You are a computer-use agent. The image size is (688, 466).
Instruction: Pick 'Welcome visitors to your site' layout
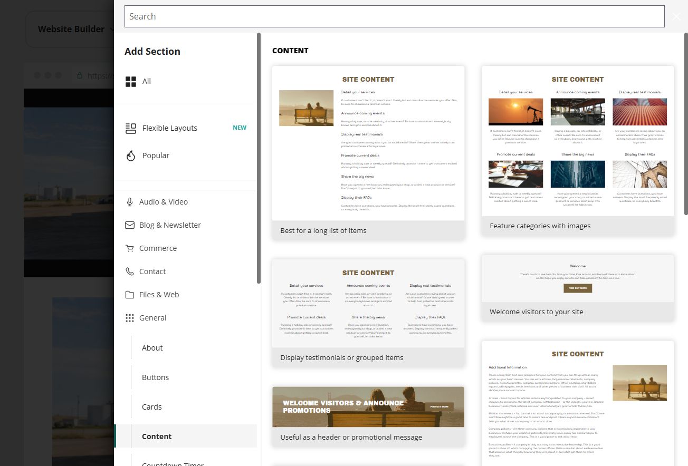pos(578,288)
